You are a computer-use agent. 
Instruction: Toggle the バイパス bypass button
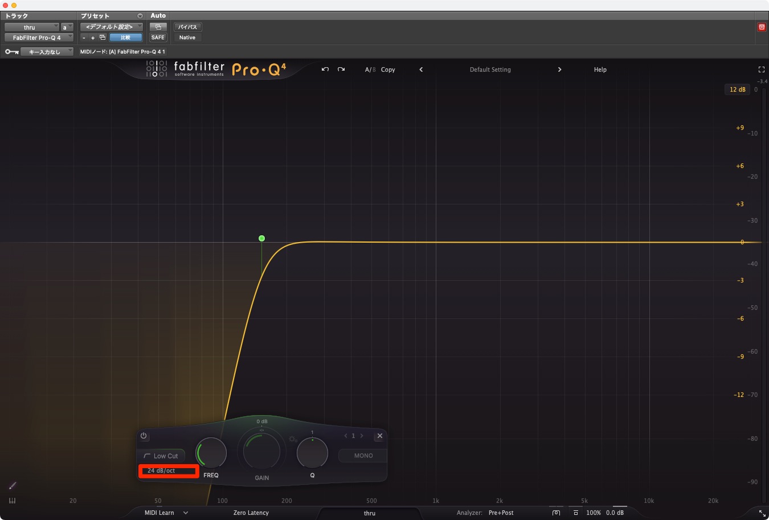(187, 27)
